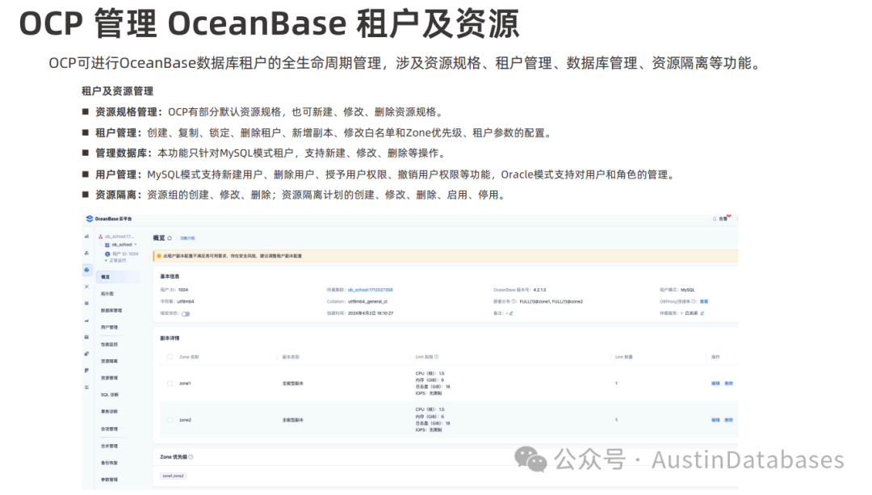This screenshot has height=495, width=872.
Task: Click 编辑 in the zone2 row
Action: coord(715,420)
